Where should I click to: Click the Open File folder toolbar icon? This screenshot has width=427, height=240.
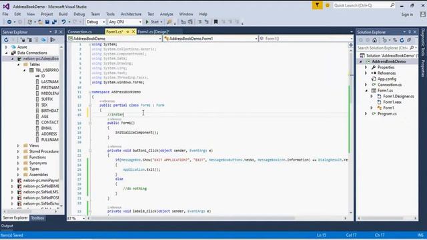[40, 22]
